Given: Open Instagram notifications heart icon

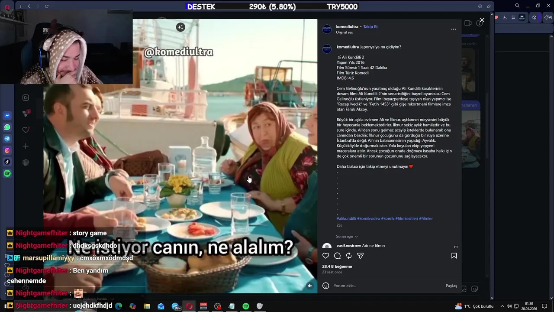Looking at the screenshot, I should (x=26, y=130).
